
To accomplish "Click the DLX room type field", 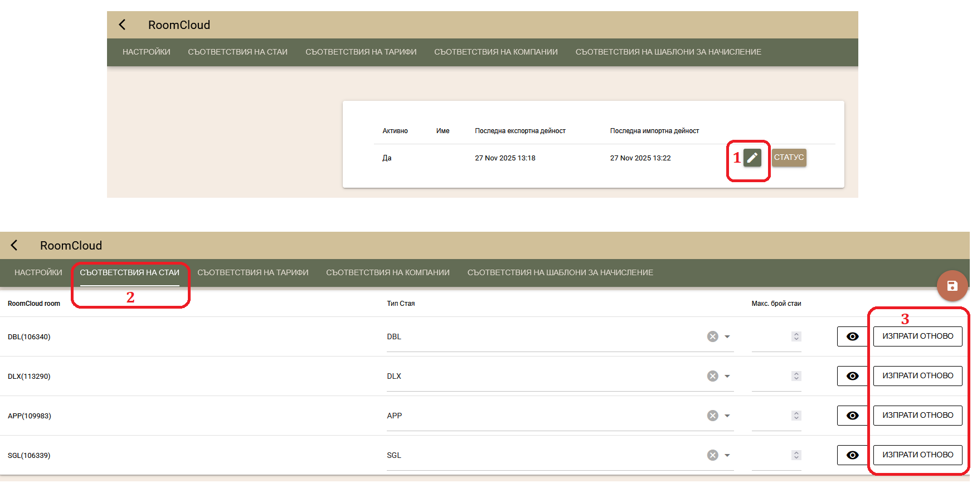I will point(560,376).
